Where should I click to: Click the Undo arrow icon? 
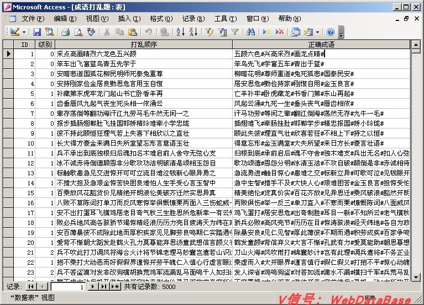coord(149,32)
